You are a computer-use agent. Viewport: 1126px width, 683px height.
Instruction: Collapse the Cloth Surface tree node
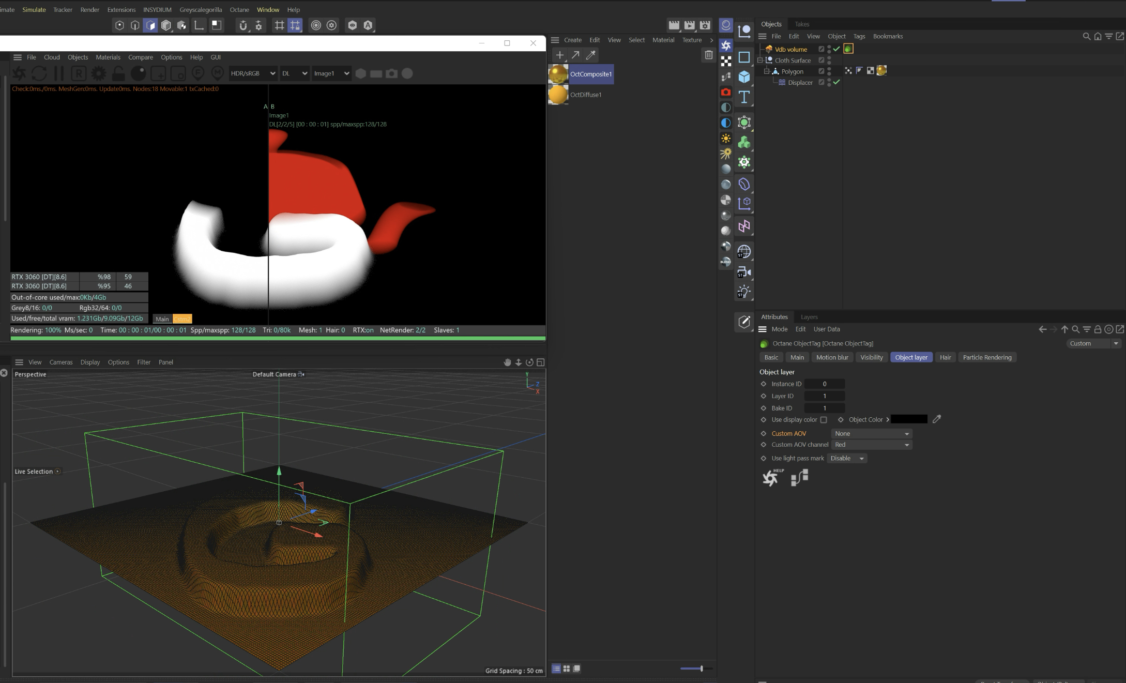[760, 60]
